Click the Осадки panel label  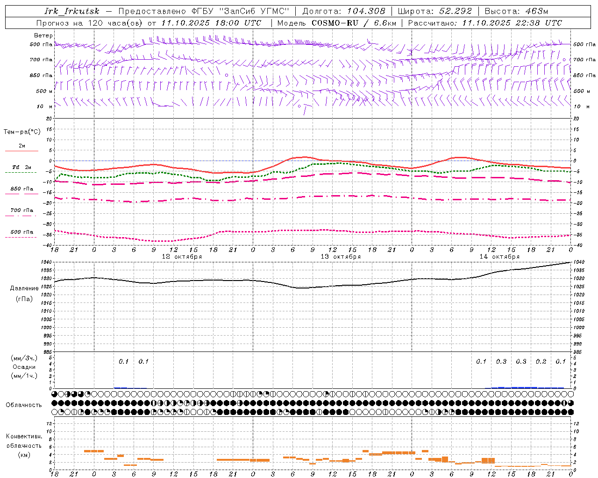(24, 367)
